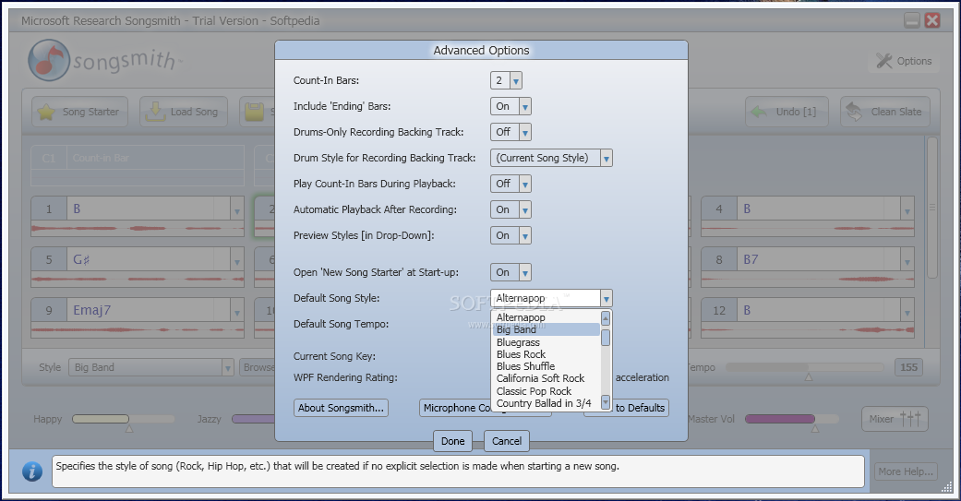
Task: Open More Help link button
Action: (x=906, y=471)
